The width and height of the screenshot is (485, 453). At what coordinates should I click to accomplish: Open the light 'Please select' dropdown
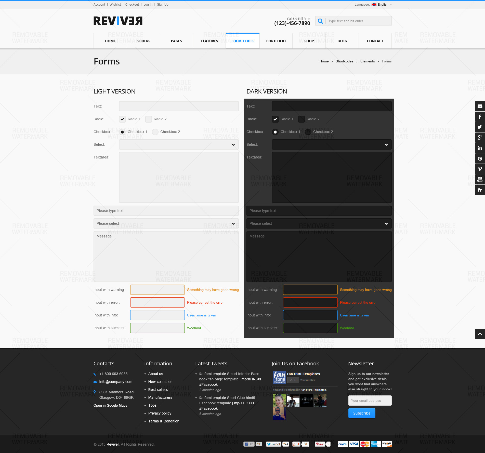tap(166, 223)
